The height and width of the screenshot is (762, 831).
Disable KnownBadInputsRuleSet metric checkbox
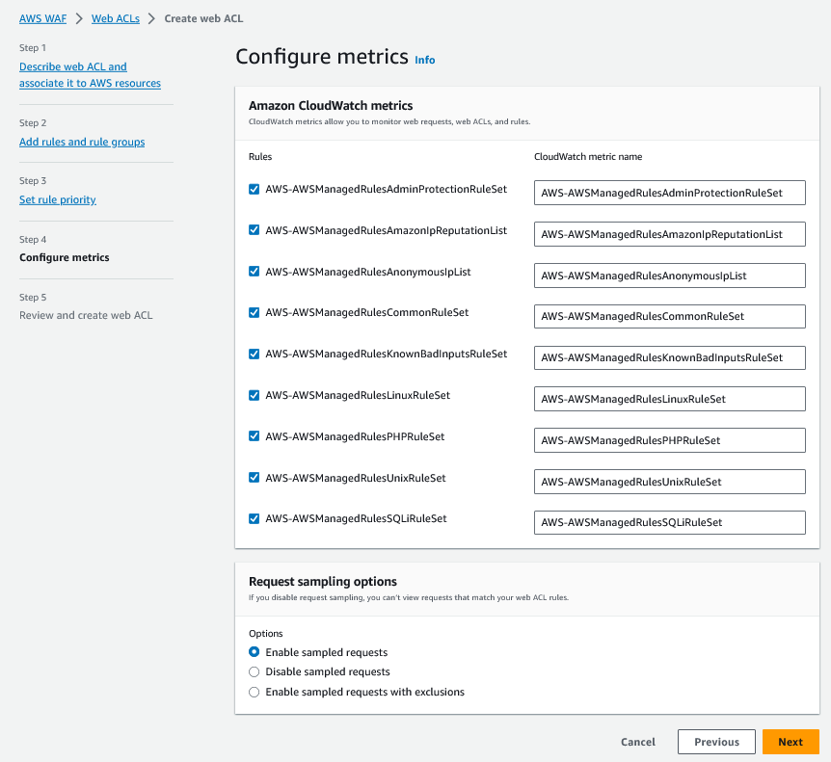[255, 354]
